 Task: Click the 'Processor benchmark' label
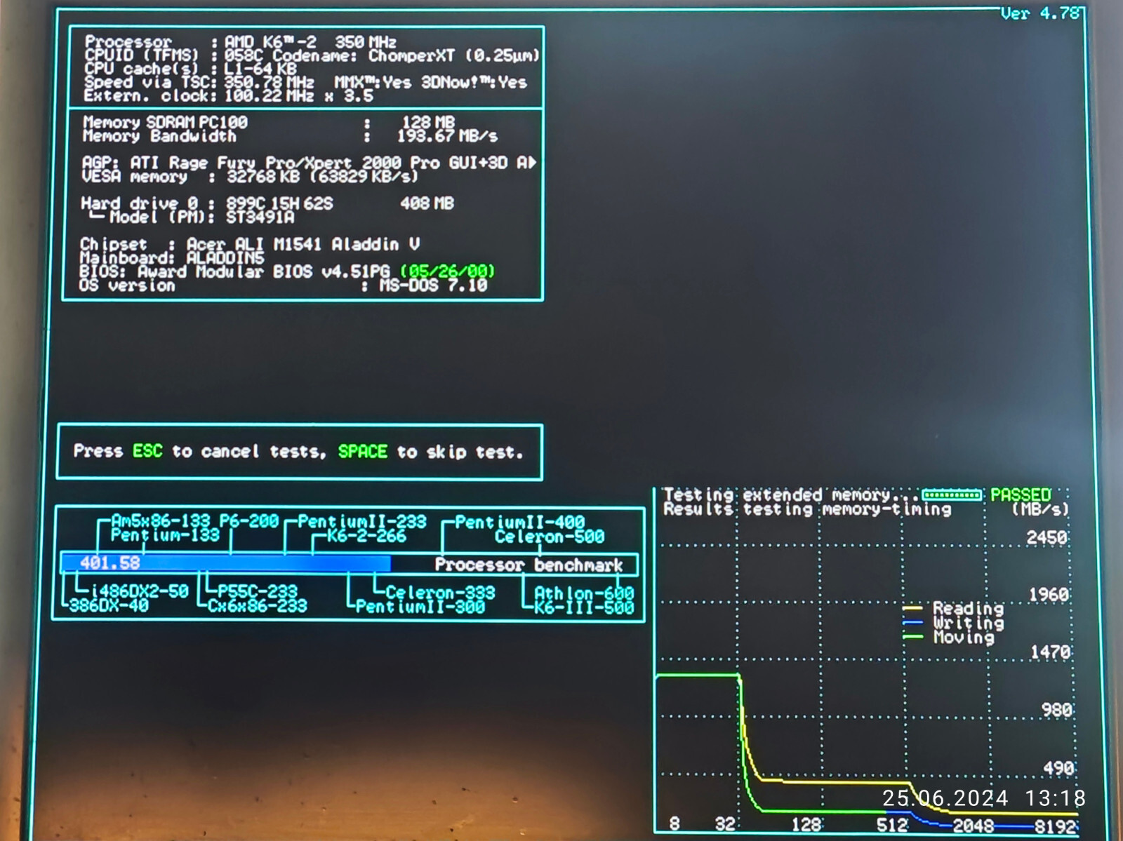coord(529,565)
